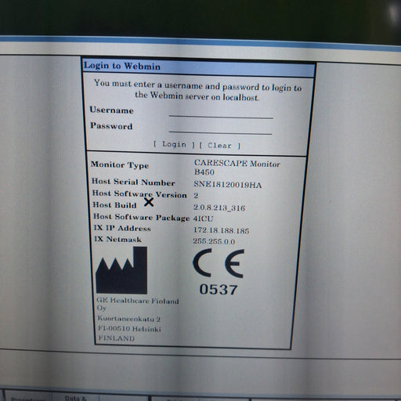Click the 'IX IP Address' label
Screen dimensions: 401x401
tap(122, 228)
